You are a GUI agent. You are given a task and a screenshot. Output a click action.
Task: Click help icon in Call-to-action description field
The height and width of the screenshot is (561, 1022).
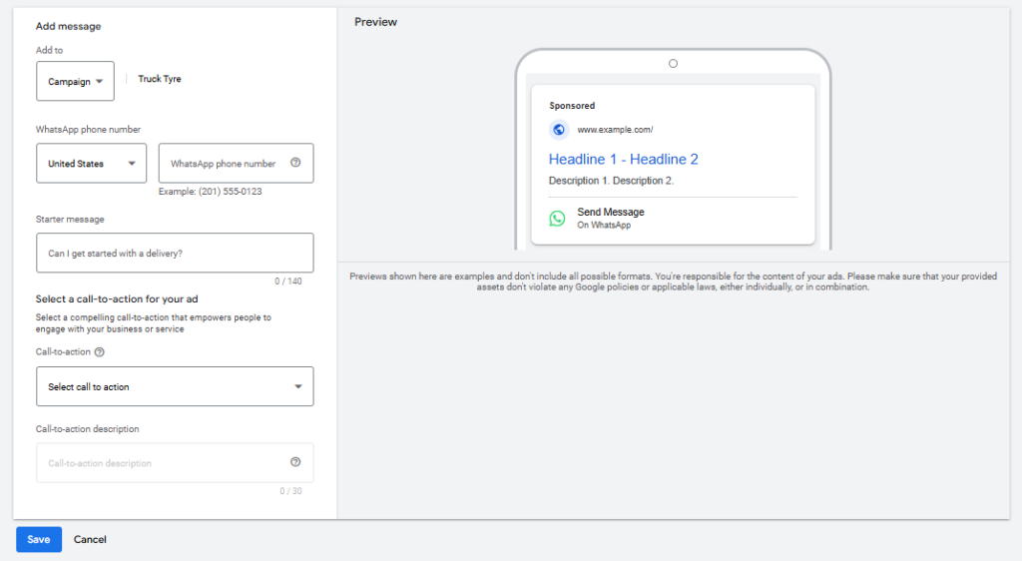click(295, 462)
